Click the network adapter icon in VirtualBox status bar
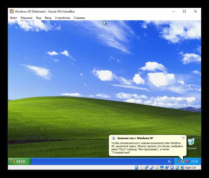 coord(147,168)
